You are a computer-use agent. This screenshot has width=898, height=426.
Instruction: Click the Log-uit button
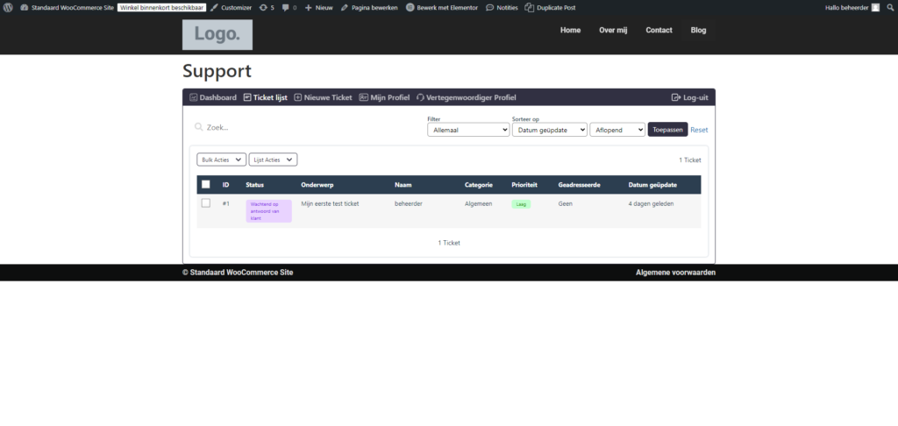pyautogui.click(x=689, y=97)
